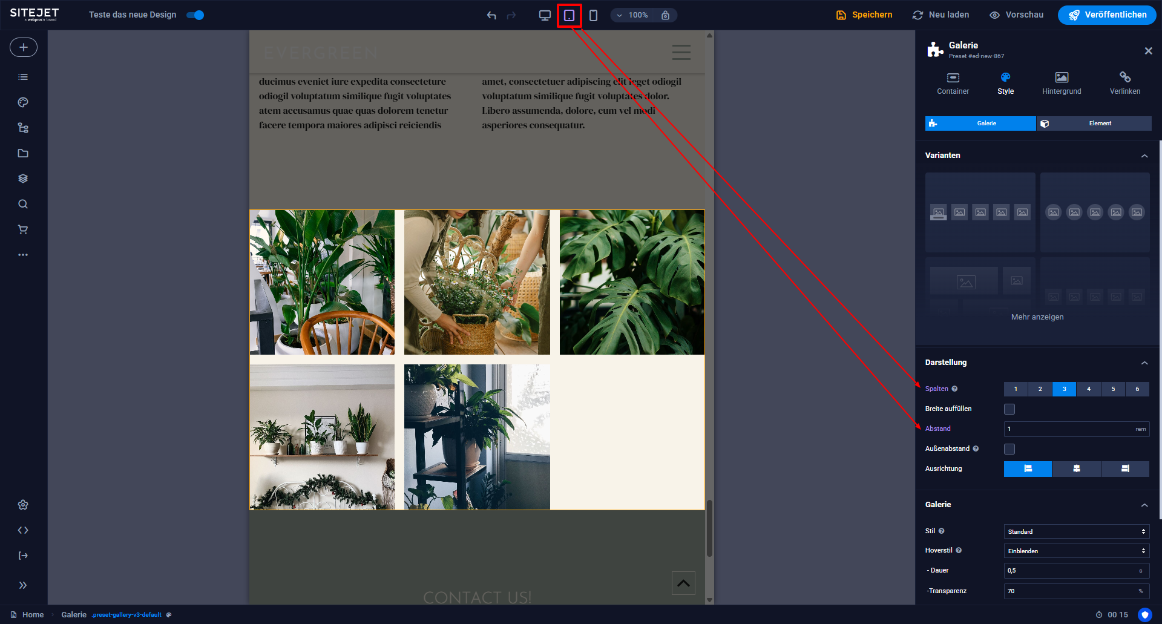Open the layers stack icon in sidebar
The height and width of the screenshot is (624, 1162).
pos(23,179)
